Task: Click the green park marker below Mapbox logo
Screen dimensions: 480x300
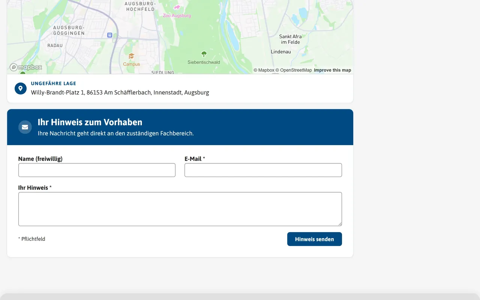Action: [22, 73]
